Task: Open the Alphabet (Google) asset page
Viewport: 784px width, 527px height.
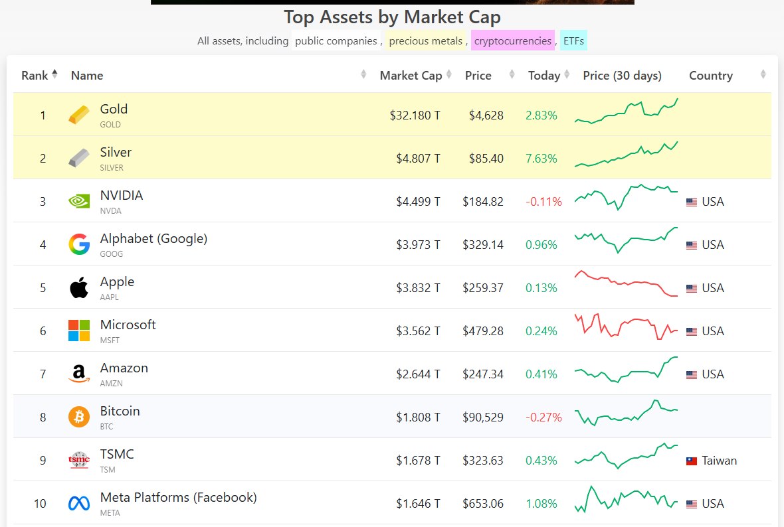Action: pyautogui.click(x=153, y=238)
